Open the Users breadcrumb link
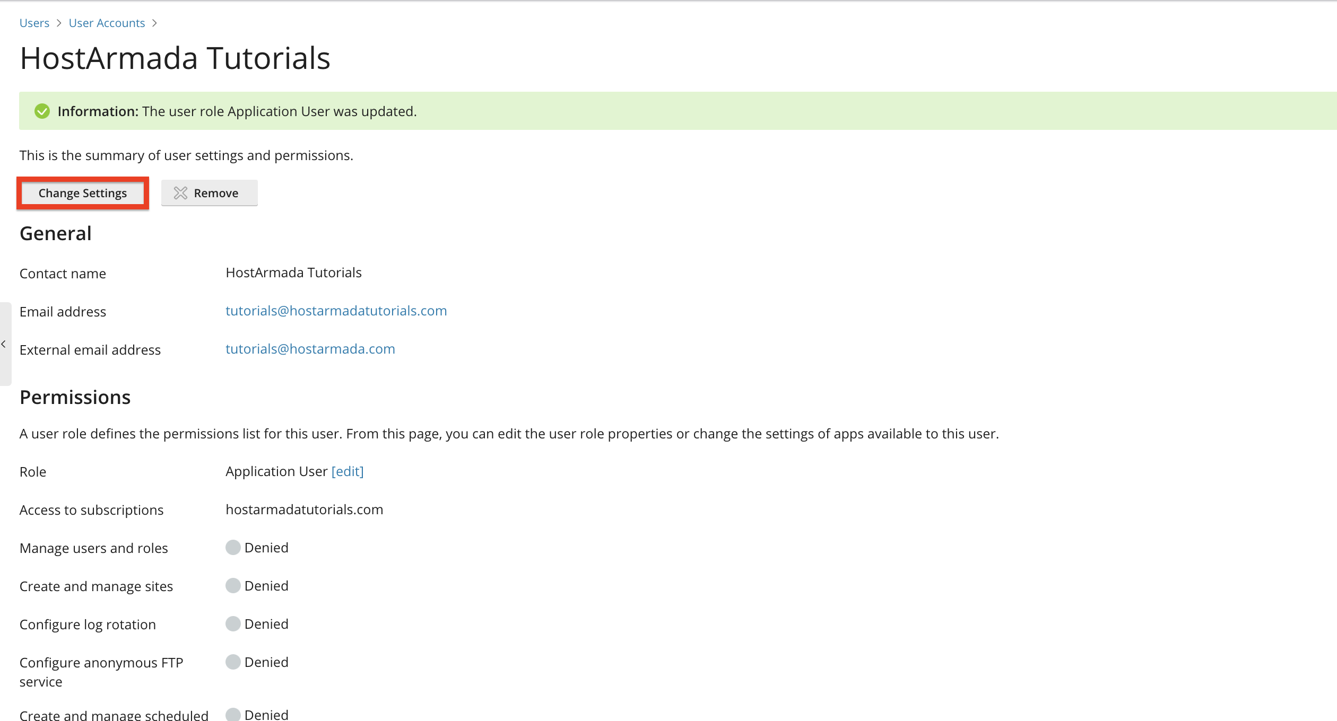The height and width of the screenshot is (721, 1337). click(34, 23)
